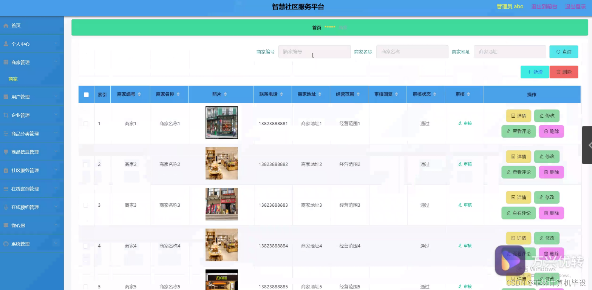592x290 pixels.
Task: Check the checkbox for row 商家1
Action: coord(86,124)
